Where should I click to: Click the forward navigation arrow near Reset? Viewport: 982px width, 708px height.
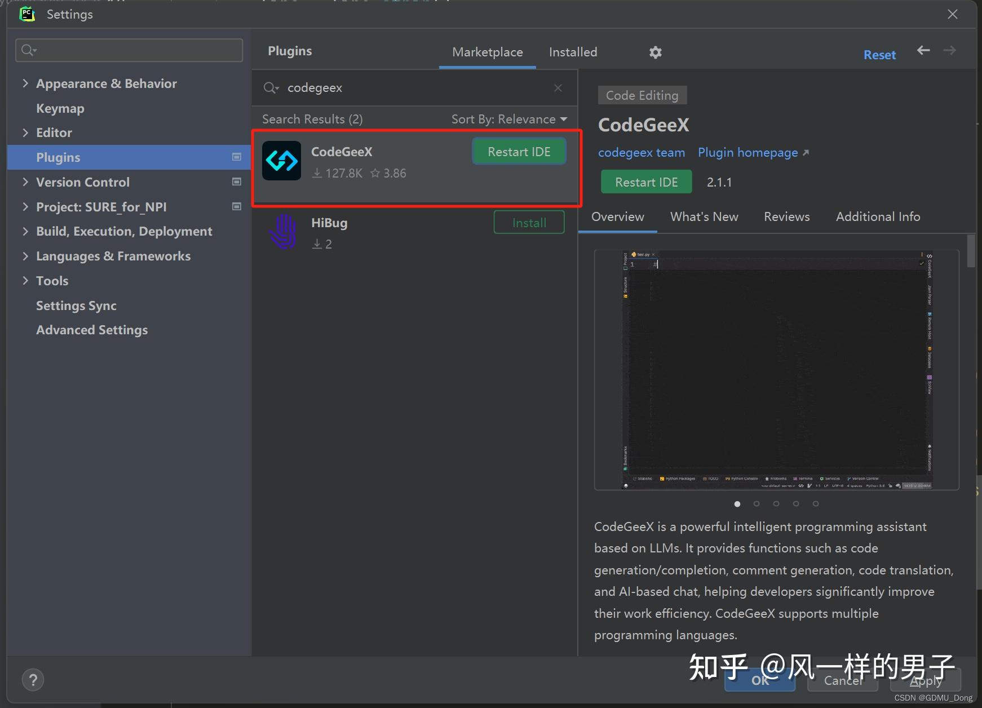point(950,50)
